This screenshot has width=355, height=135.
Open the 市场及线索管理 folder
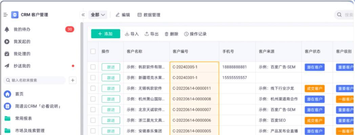coord(7,131)
